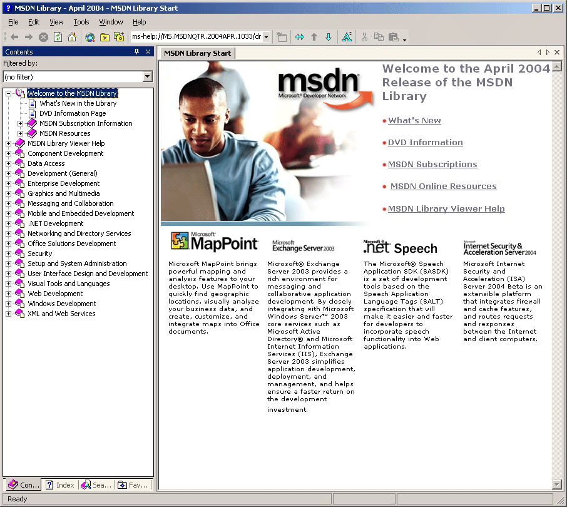Open the Tools menu
The height and width of the screenshot is (507, 567).
(x=81, y=22)
